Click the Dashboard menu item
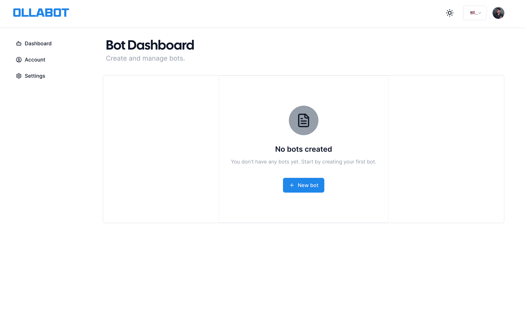 [x=38, y=44]
